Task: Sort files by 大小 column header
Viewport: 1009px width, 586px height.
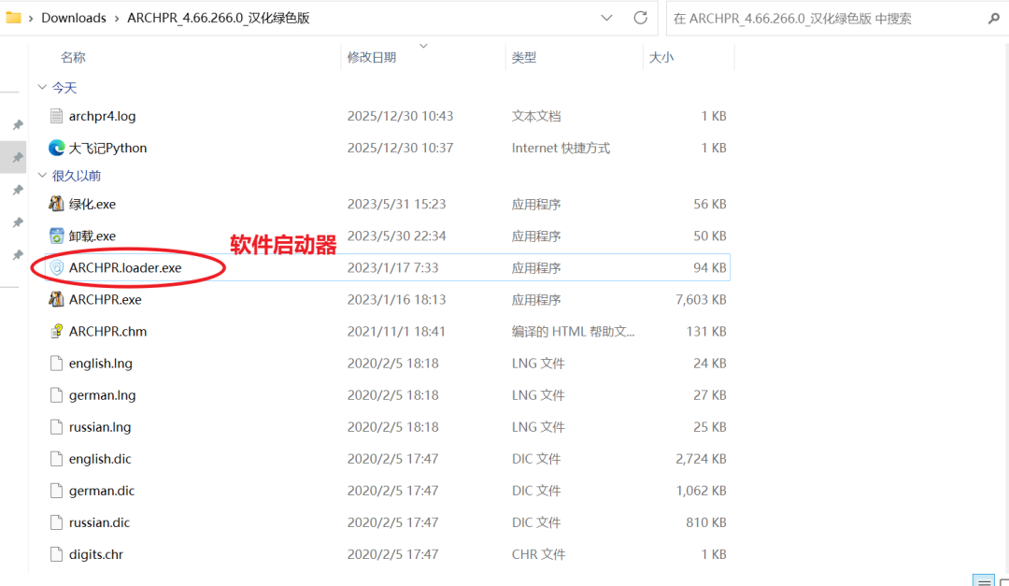Action: [x=661, y=57]
